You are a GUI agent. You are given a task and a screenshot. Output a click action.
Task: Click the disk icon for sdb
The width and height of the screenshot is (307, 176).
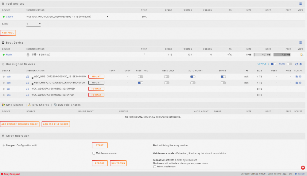[x=28, y=77]
